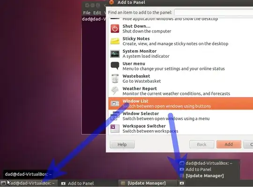Select the Shut Down power icon
This screenshot has width=253, height=187.
coord(115,29)
